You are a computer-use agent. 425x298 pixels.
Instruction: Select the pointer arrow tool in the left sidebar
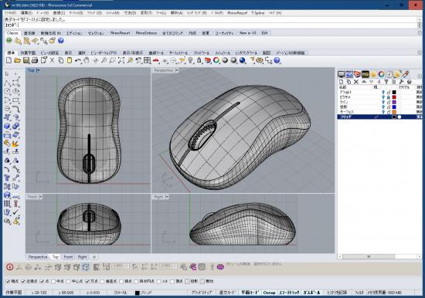7,73
